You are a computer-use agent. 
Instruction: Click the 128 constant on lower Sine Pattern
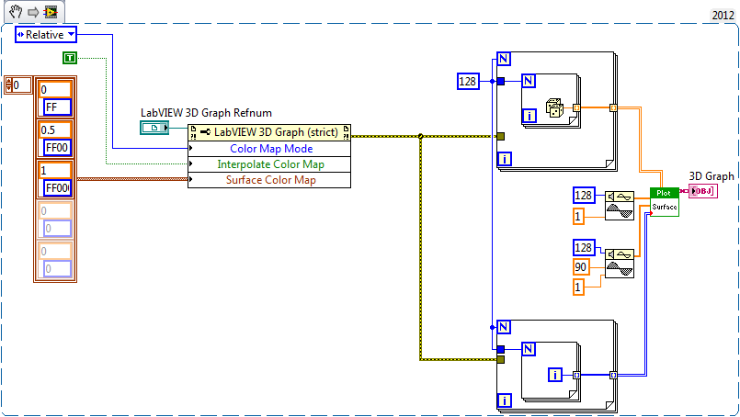pyautogui.click(x=584, y=247)
